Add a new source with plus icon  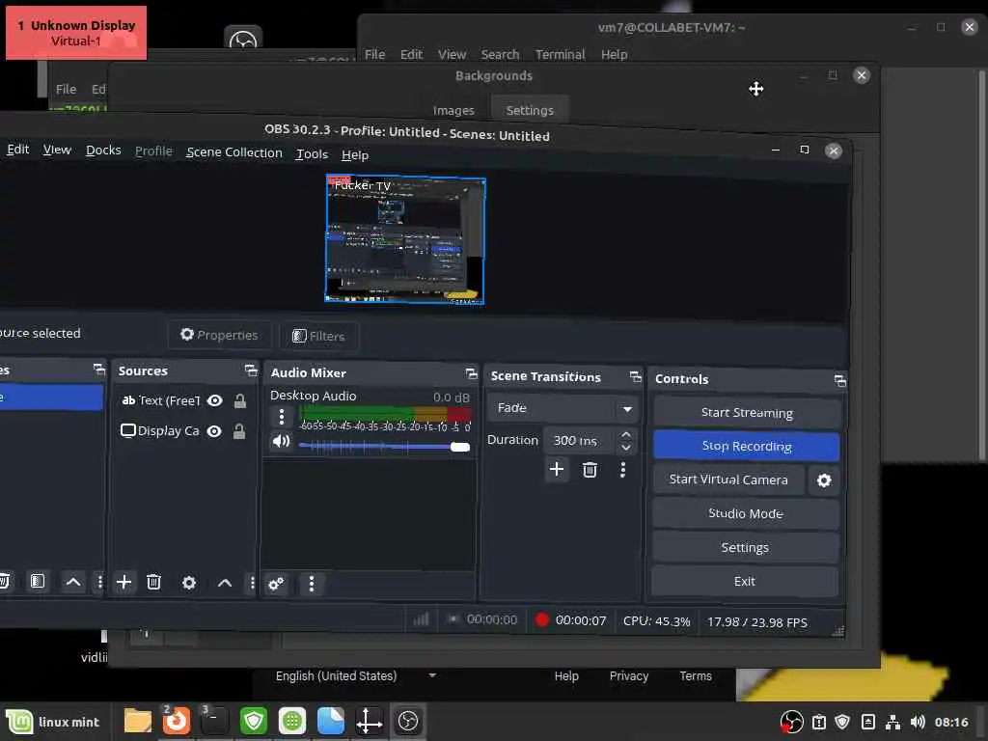(124, 582)
